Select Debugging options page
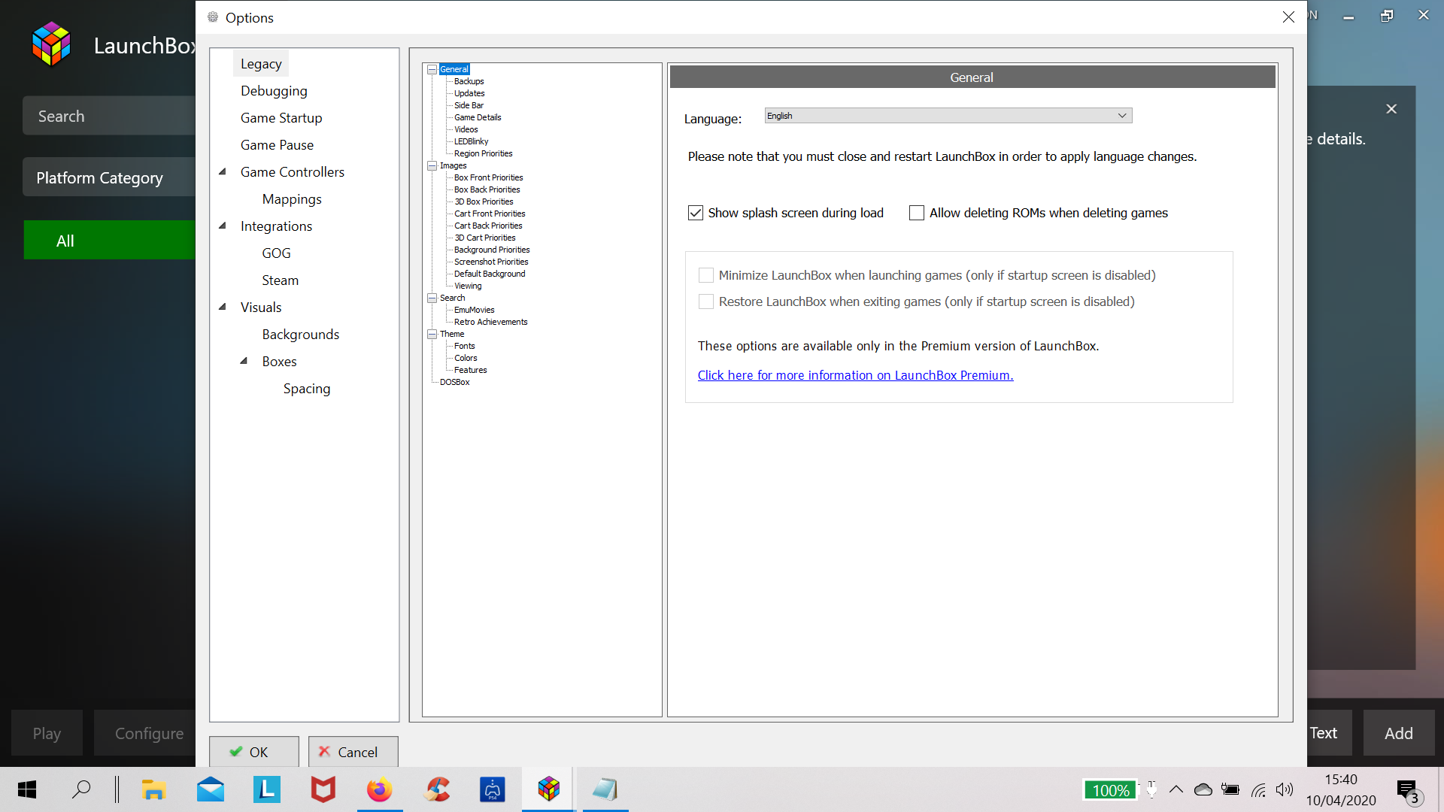This screenshot has height=812, width=1444. 274,91
